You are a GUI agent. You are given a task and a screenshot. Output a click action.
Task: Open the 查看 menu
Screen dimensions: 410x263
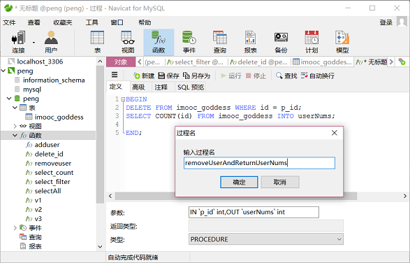[34, 22]
